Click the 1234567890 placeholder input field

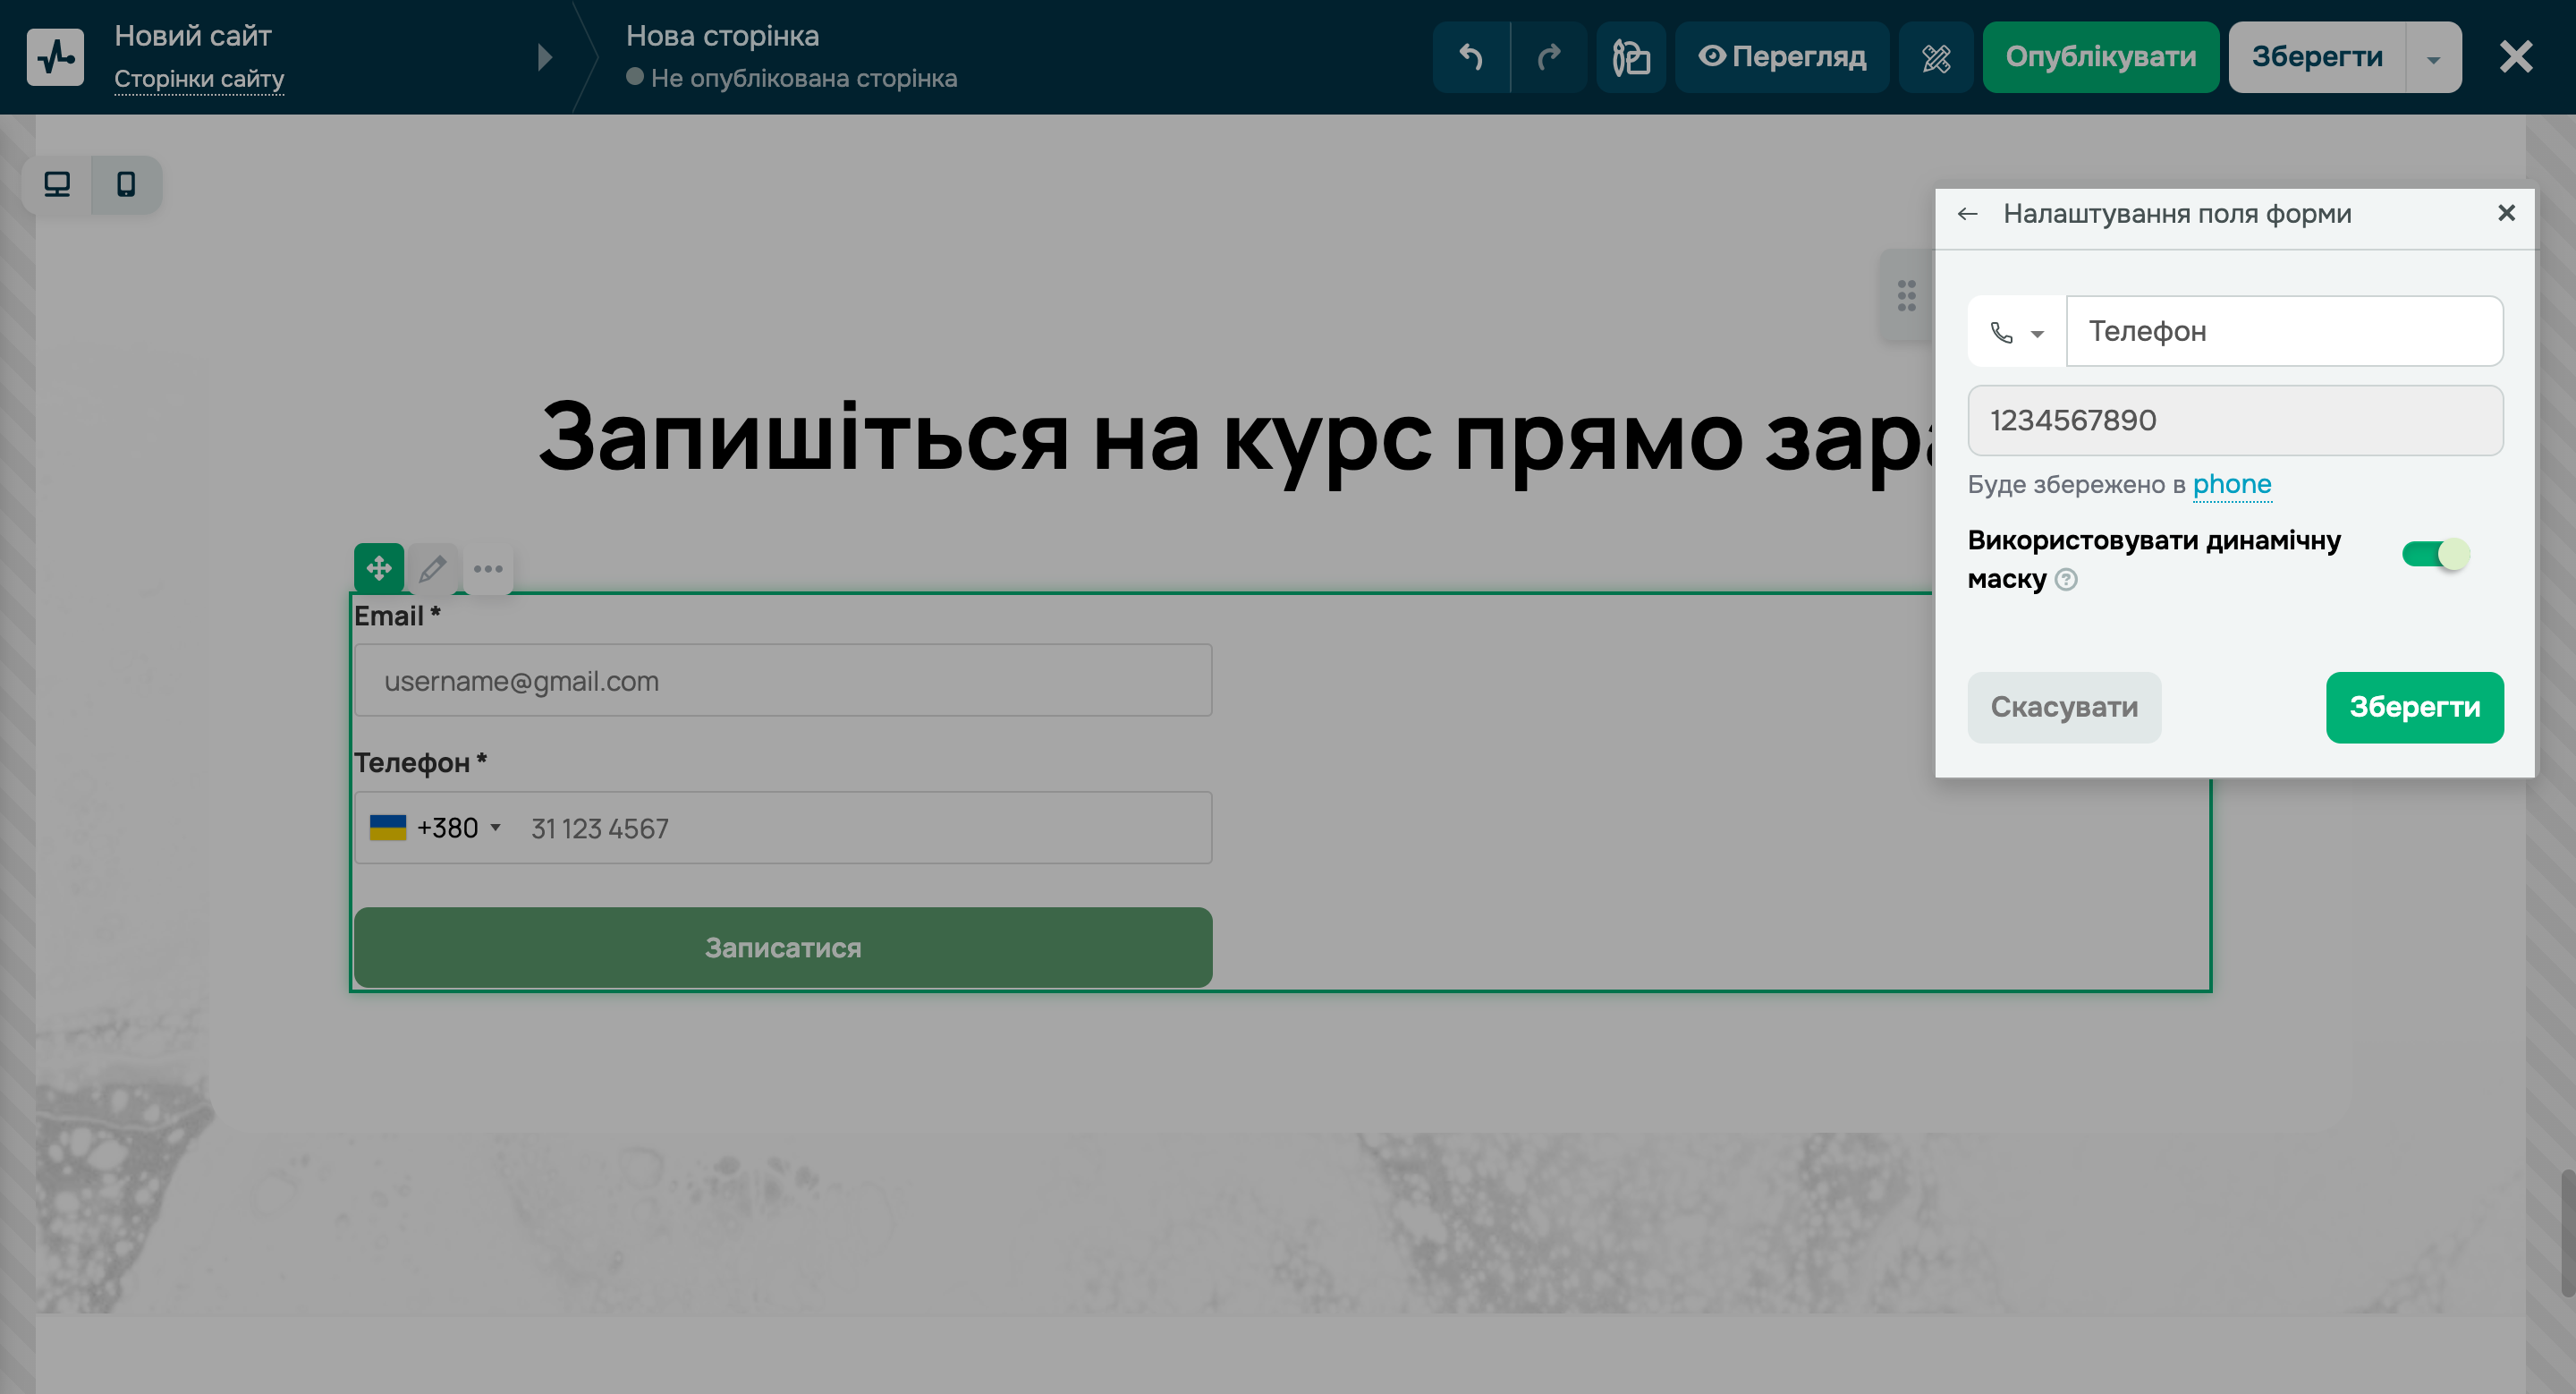(2235, 420)
